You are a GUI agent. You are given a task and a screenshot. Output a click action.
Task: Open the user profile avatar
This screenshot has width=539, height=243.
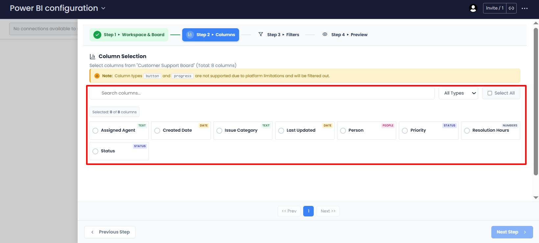coord(473,8)
